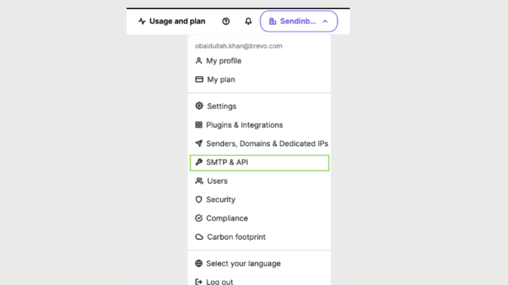Open the Users menu entry
The width and height of the screenshot is (508, 285).
pos(217,181)
